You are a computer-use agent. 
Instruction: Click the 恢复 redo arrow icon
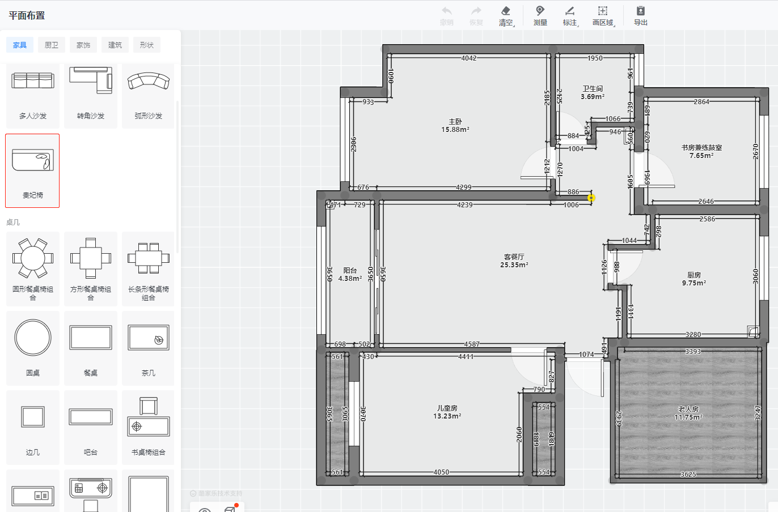pyautogui.click(x=476, y=11)
